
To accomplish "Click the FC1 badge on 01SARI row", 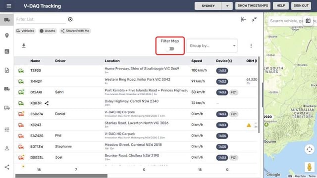I will (x=233, y=92).
